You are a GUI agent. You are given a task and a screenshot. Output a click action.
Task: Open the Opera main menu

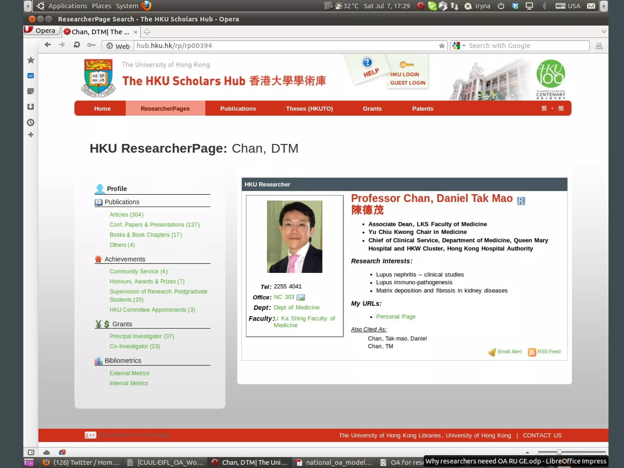[41, 30]
